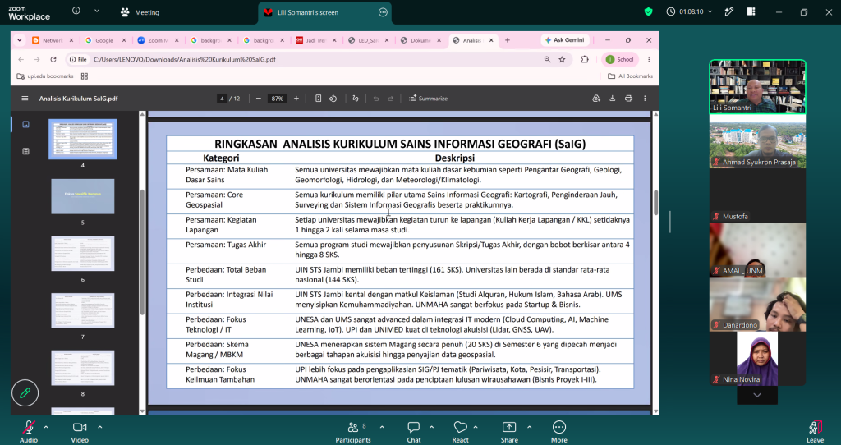Unmute Audio microphone in Zoom
Viewport: 841px width, 445px height.
[x=29, y=431]
